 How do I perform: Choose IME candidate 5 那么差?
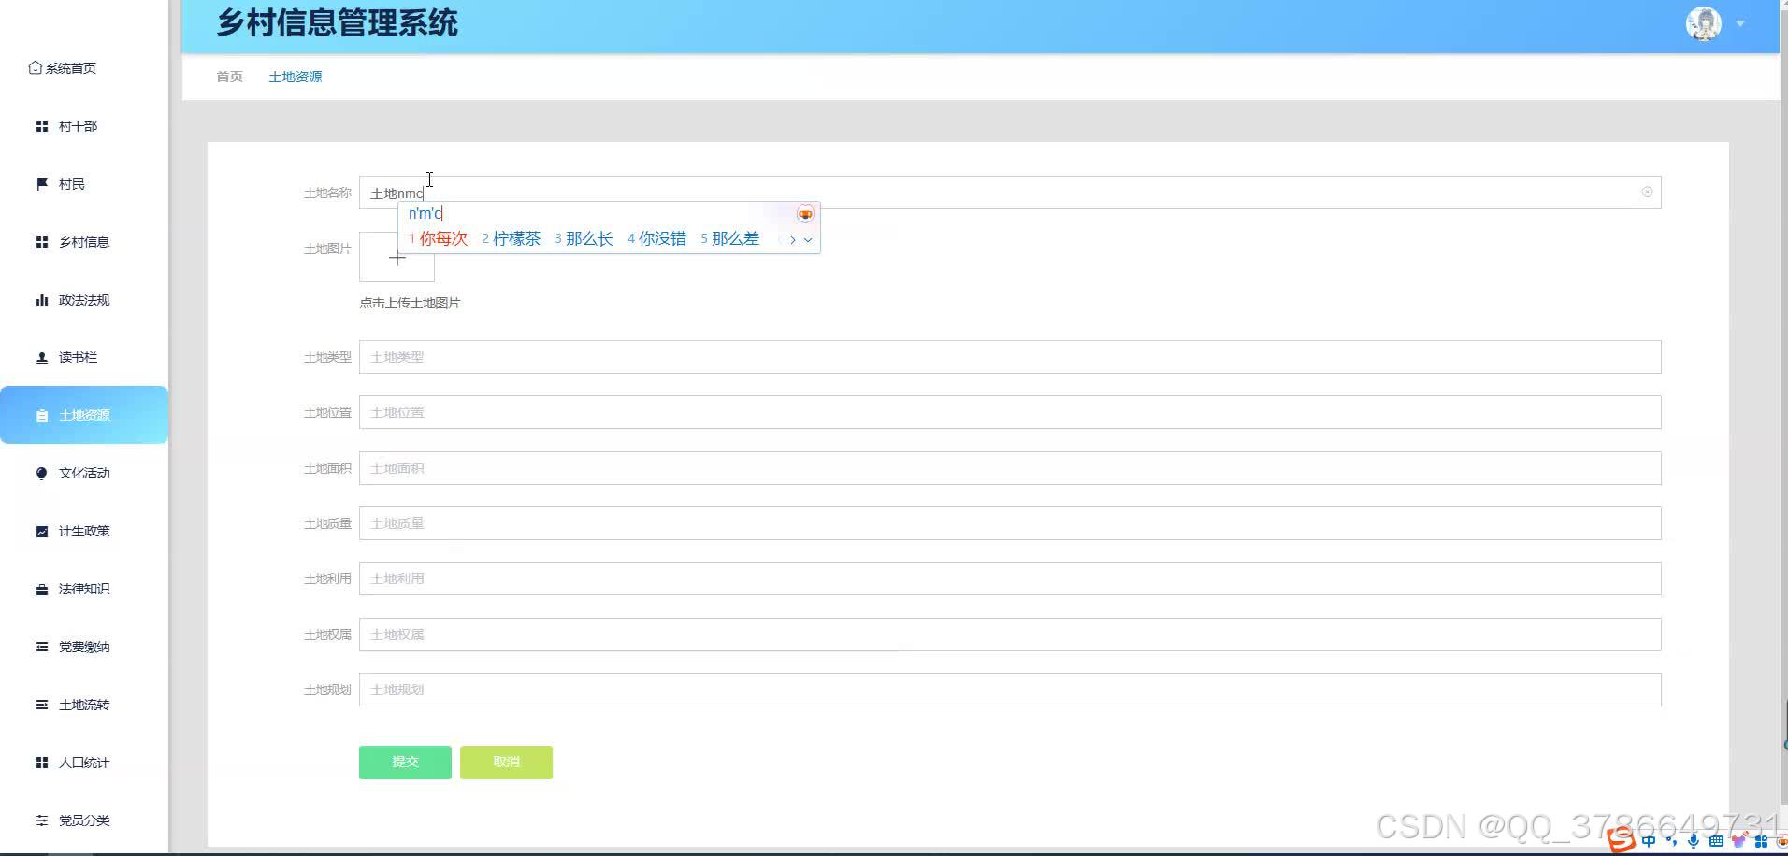[730, 239]
